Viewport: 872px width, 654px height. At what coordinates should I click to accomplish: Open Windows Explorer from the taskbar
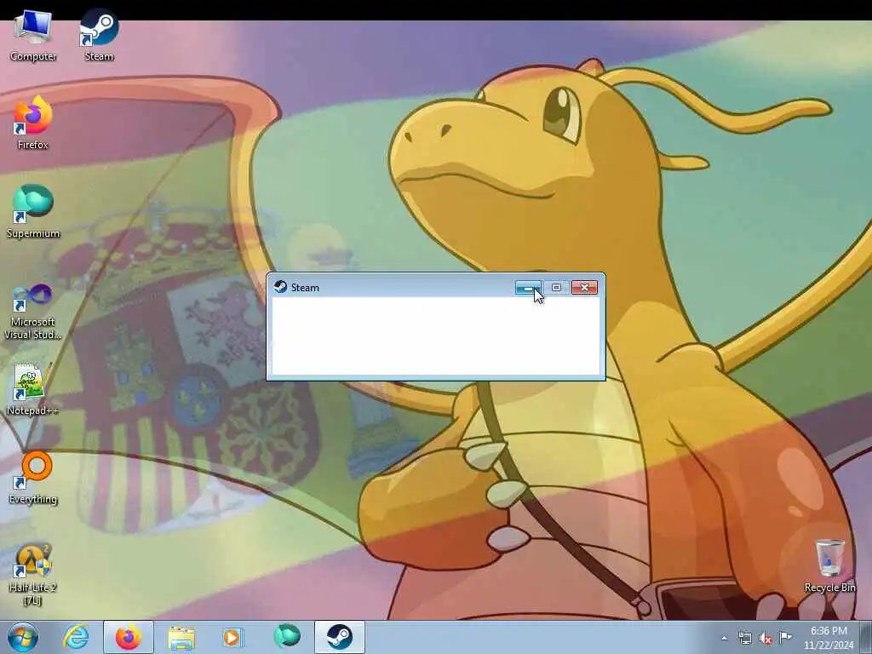pyautogui.click(x=181, y=637)
